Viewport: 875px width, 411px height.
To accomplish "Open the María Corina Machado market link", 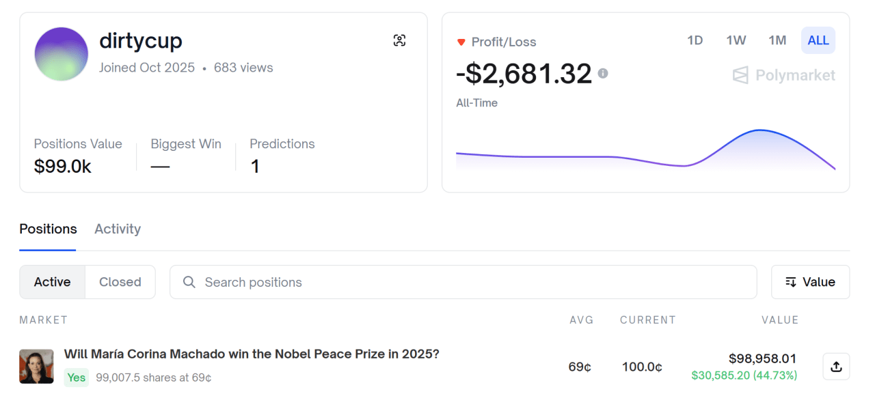I will tap(252, 354).
